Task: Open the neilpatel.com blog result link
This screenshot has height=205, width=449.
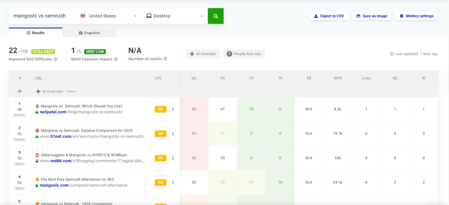Action: coord(81,112)
